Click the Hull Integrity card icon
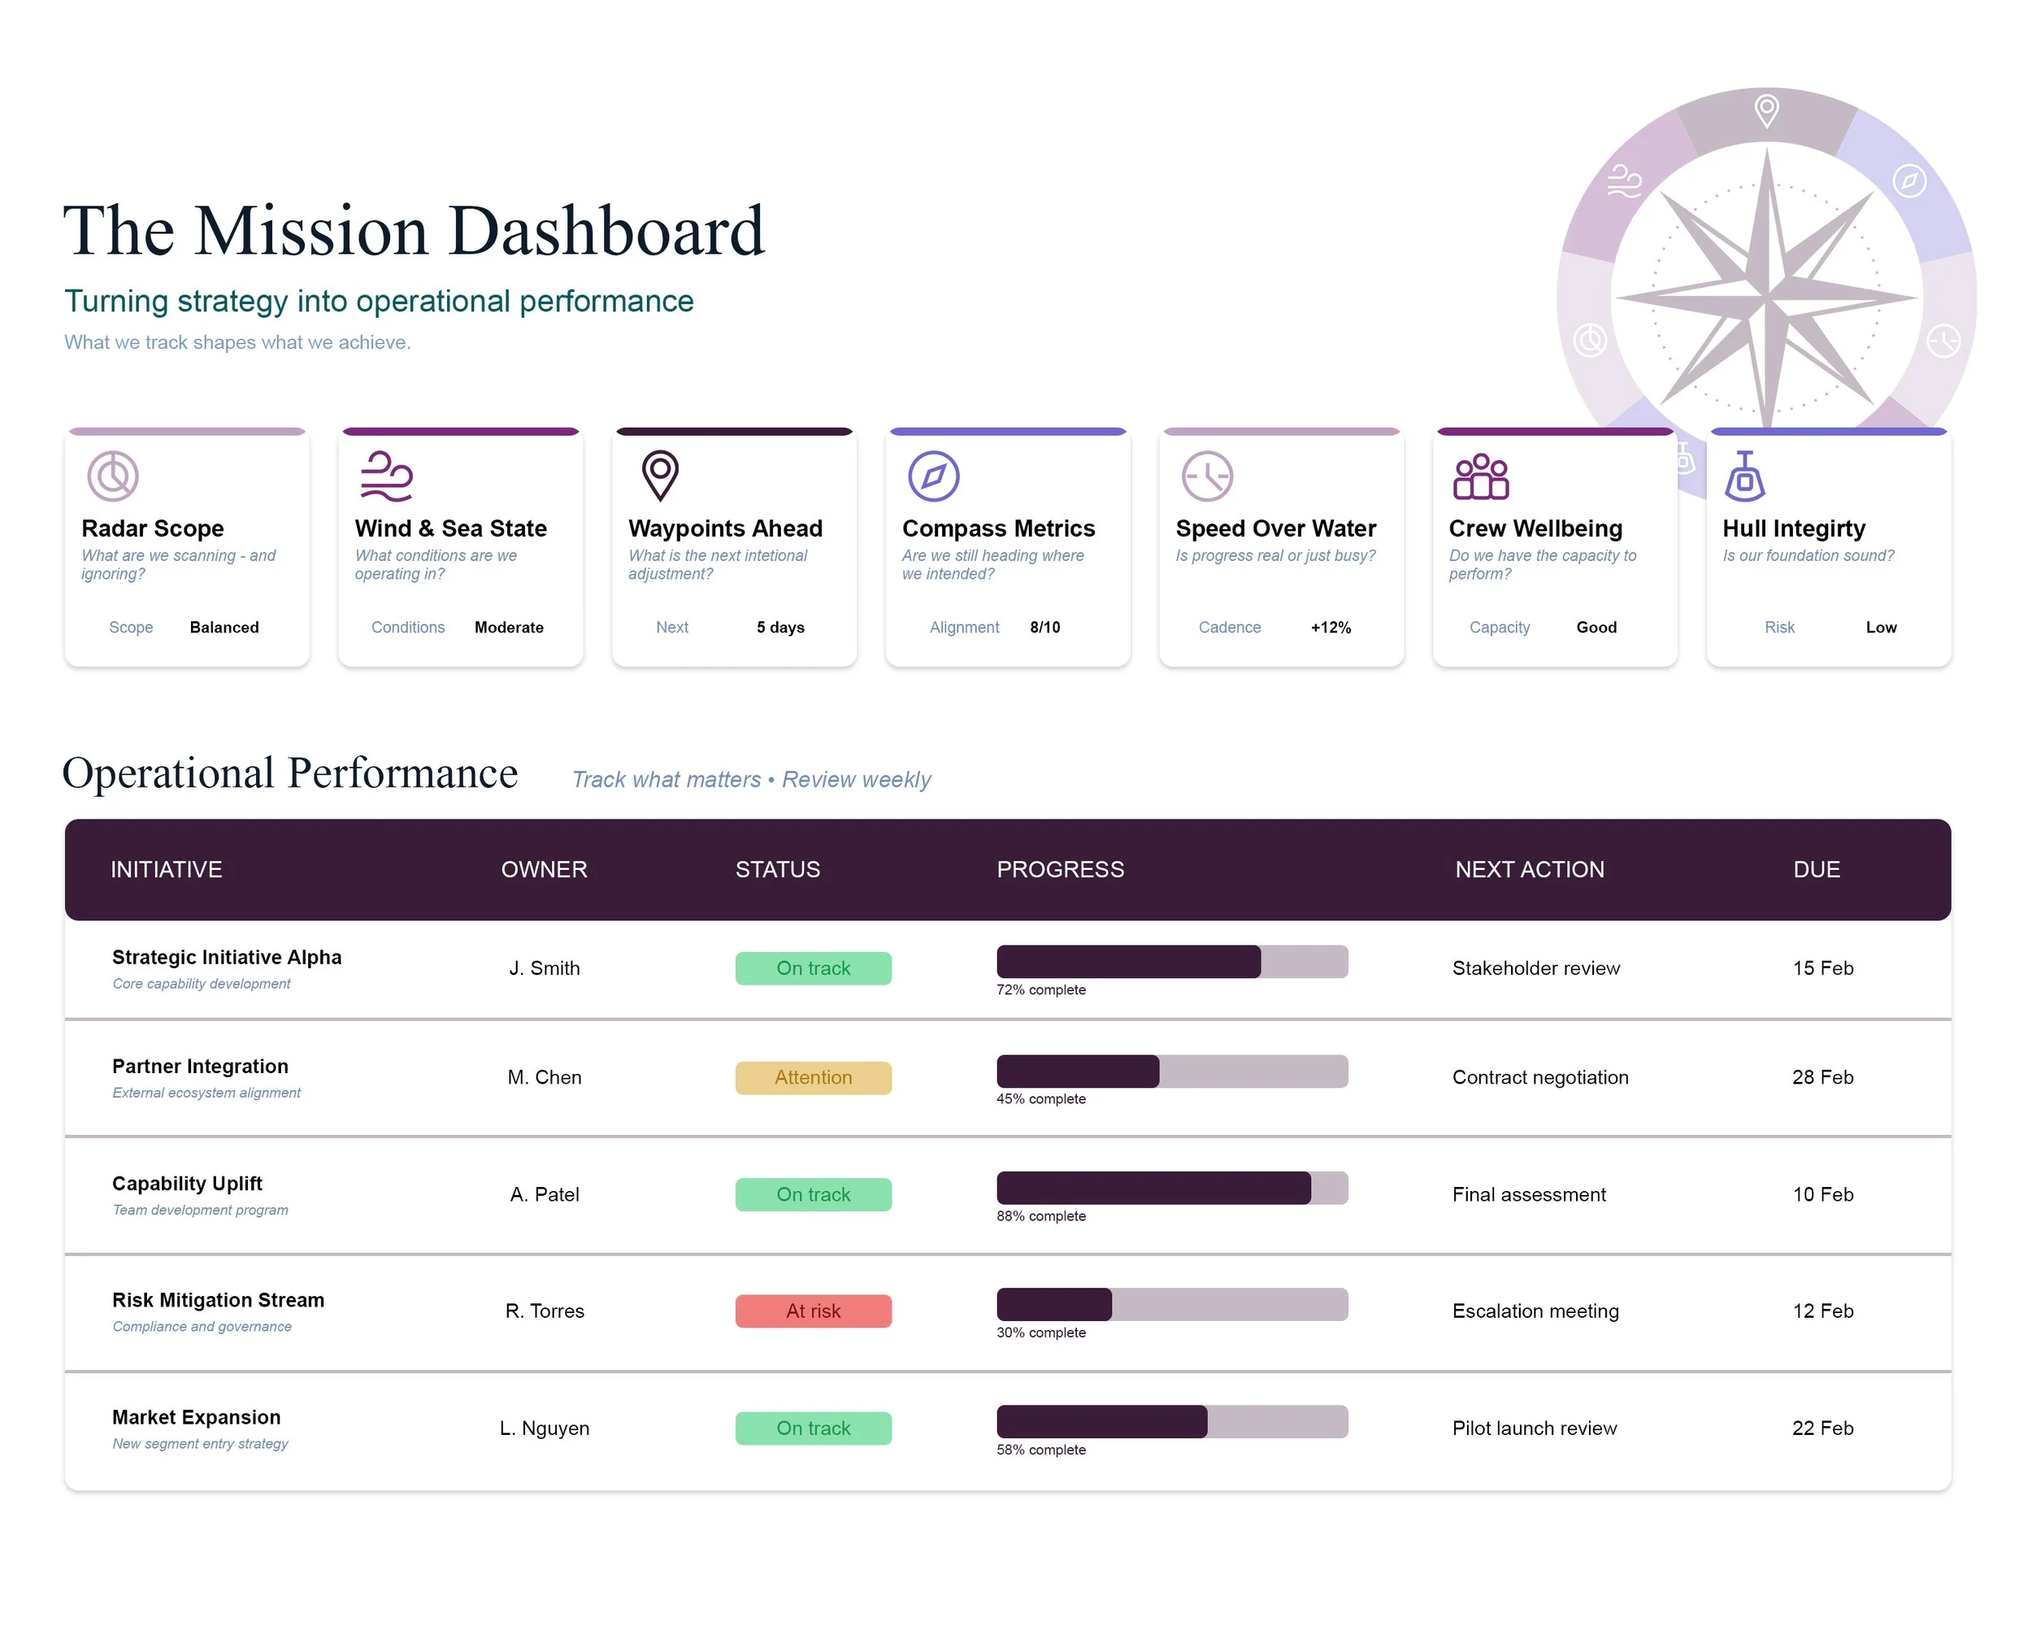The image size is (2032, 1626). (x=1744, y=476)
